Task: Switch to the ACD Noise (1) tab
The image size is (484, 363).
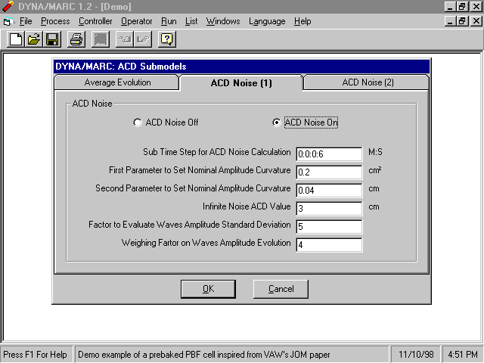Action: pos(241,82)
